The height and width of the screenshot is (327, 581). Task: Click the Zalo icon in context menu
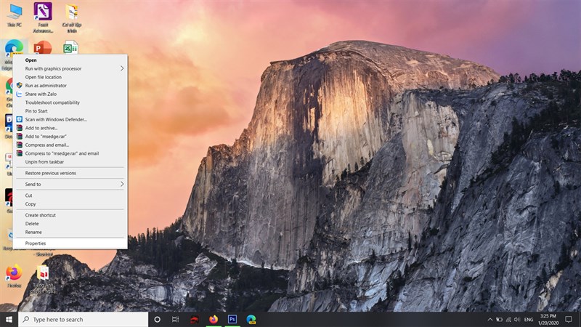[x=20, y=94]
